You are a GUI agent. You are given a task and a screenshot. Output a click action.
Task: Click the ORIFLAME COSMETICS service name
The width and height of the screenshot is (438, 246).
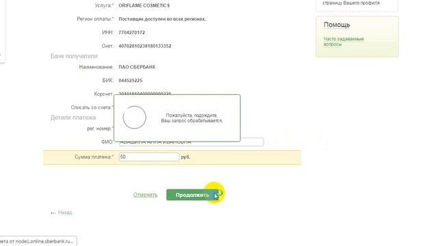pos(144,5)
